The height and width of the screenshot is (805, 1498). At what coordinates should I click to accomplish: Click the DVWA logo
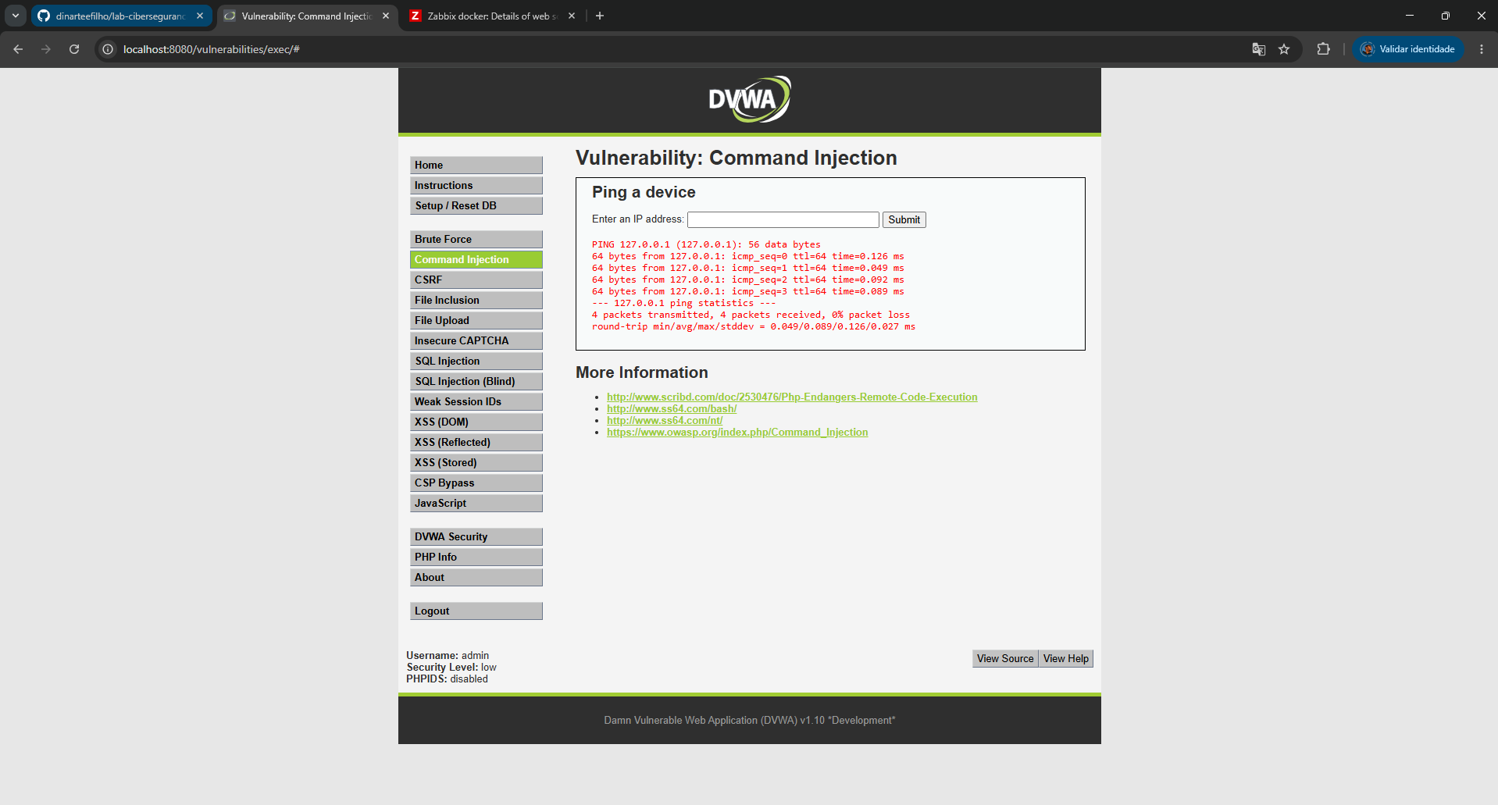pos(750,99)
